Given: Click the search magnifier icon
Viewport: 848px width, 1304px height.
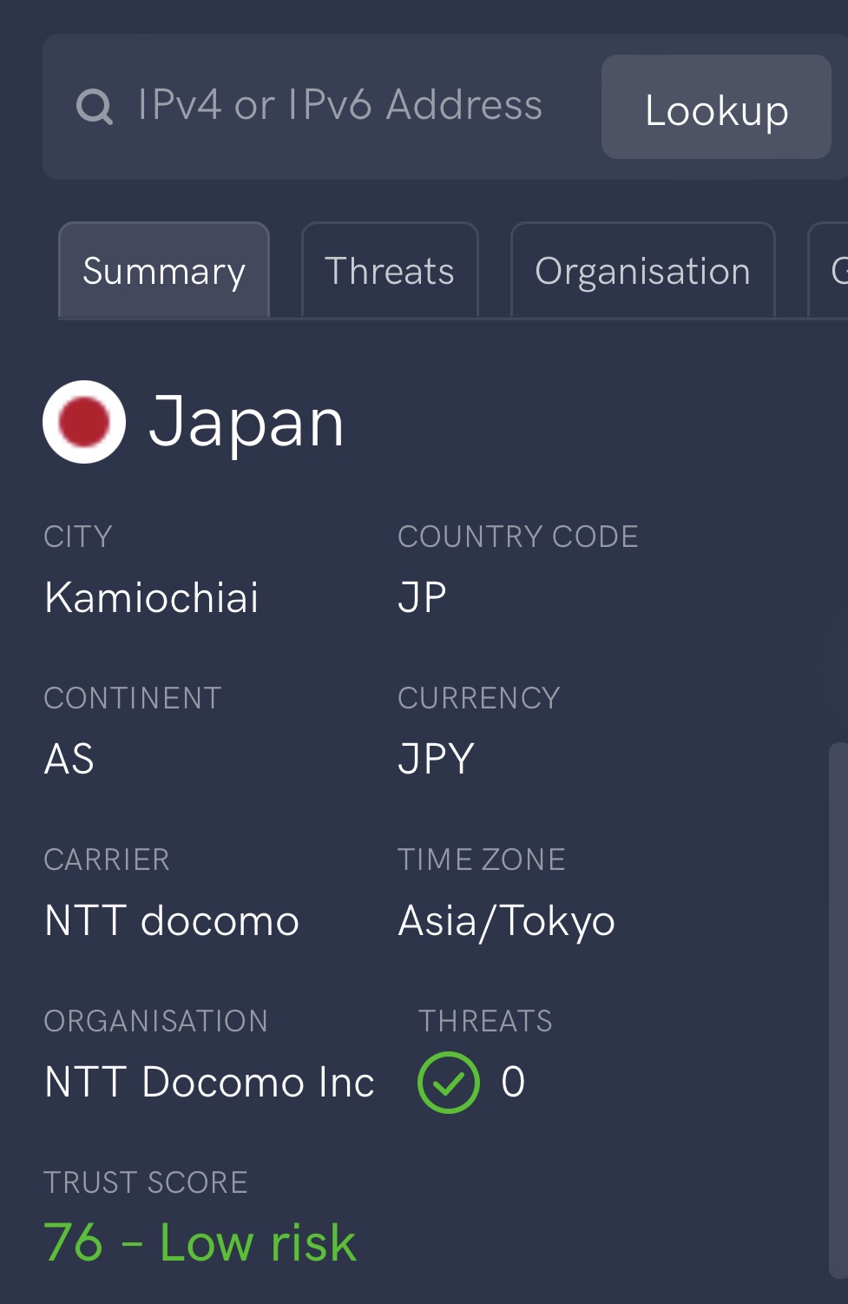Looking at the screenshot, I should pyautogui.click(x=94, y=107).
